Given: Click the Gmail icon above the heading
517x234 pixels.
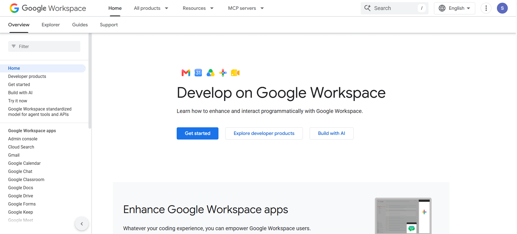Looking at the screenshot, I should pos(186,73).
